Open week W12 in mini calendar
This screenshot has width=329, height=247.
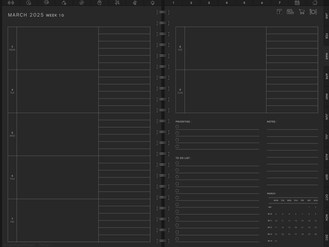tap(270, 227)
